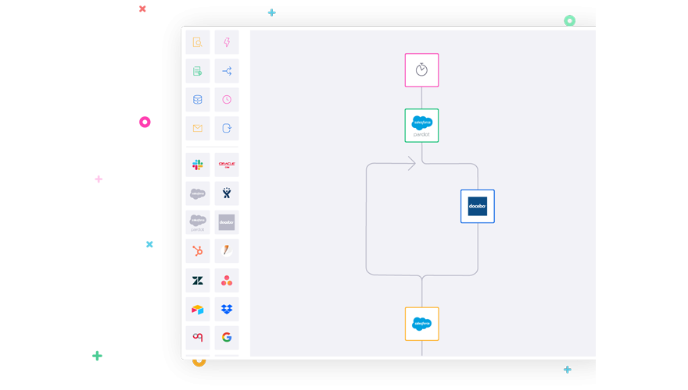Image resolution: width=688 pixels, height=390 pixels.
Task: Choose the green document tool icon
Action: (x=198, y=71)
